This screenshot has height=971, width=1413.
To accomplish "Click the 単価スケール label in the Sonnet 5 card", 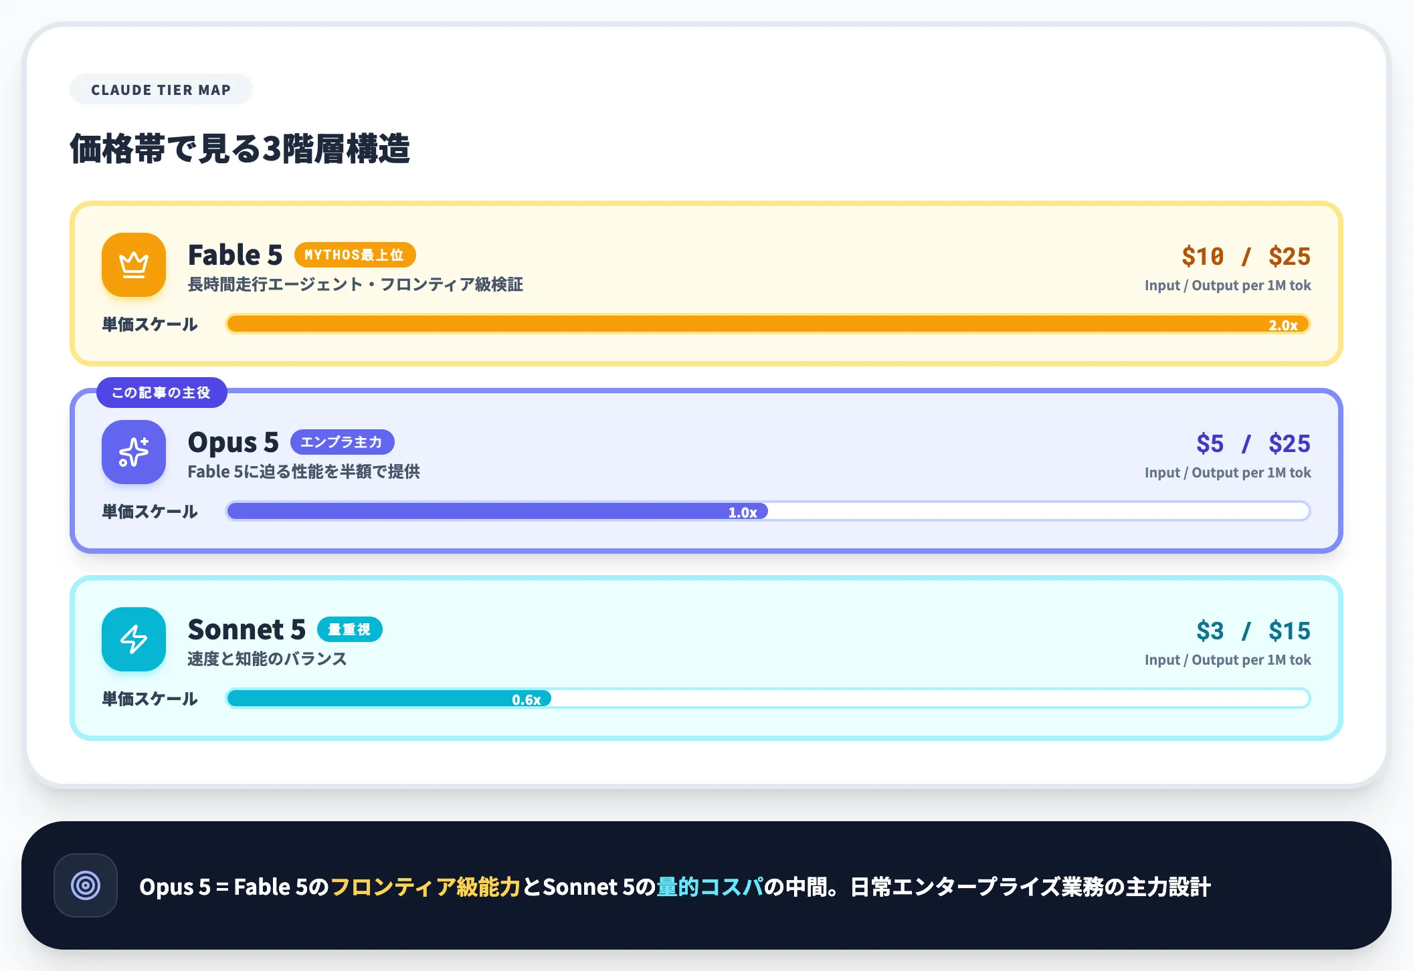I will [x=150, y=699].
